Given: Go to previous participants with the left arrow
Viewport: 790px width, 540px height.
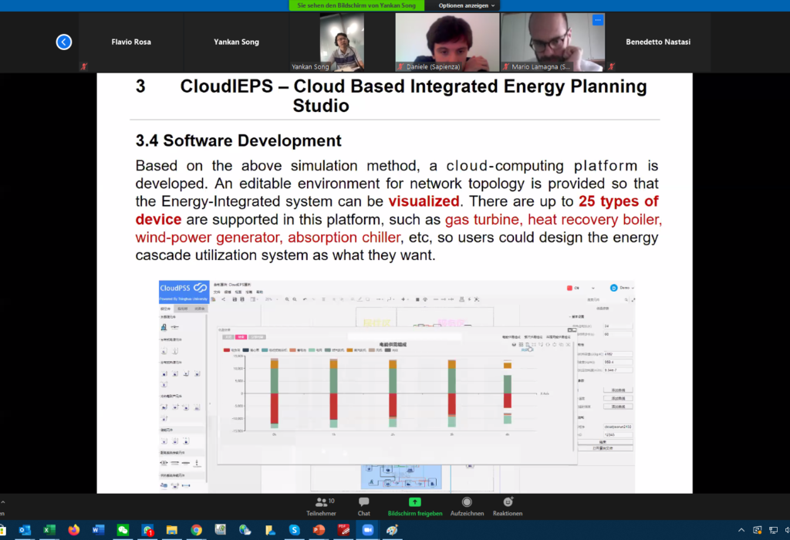Looking at the screenshot, I should coord(64,42).
